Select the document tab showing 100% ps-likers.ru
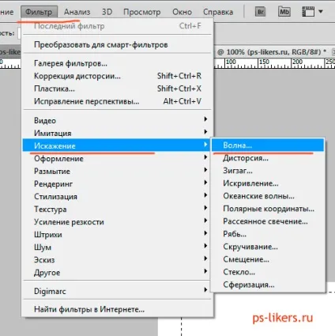Image resolution: width=335 pixels, height=336 pixels. (272, 52)
